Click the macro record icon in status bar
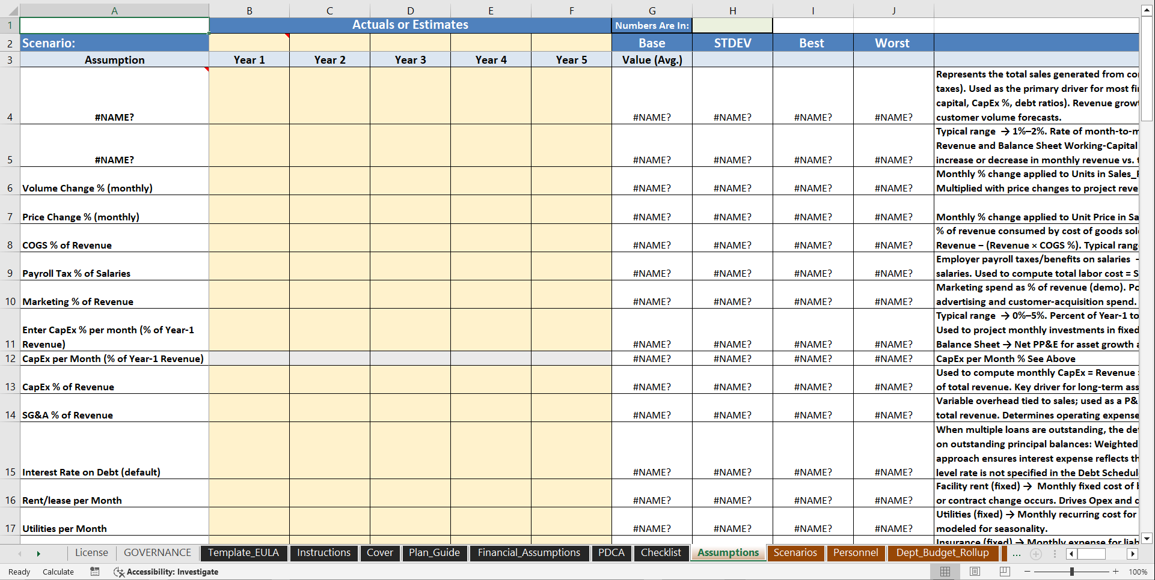 (x=94, y=572)
